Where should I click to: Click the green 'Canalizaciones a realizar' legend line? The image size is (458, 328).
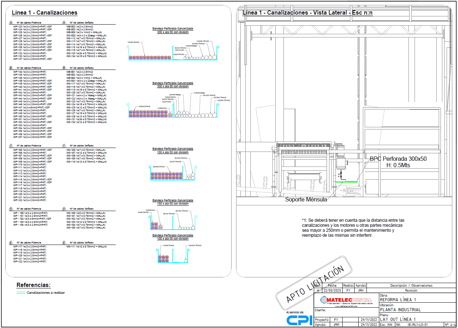point(21,293)
